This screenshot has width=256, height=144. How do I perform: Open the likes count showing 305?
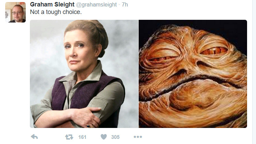pos(115,137)
